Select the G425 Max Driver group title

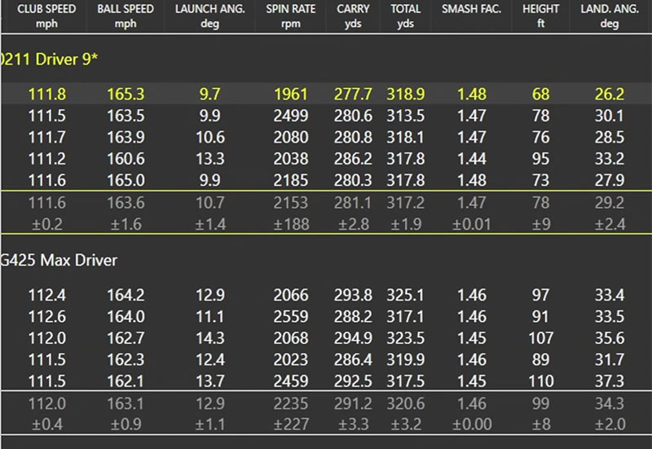(59, 260)
